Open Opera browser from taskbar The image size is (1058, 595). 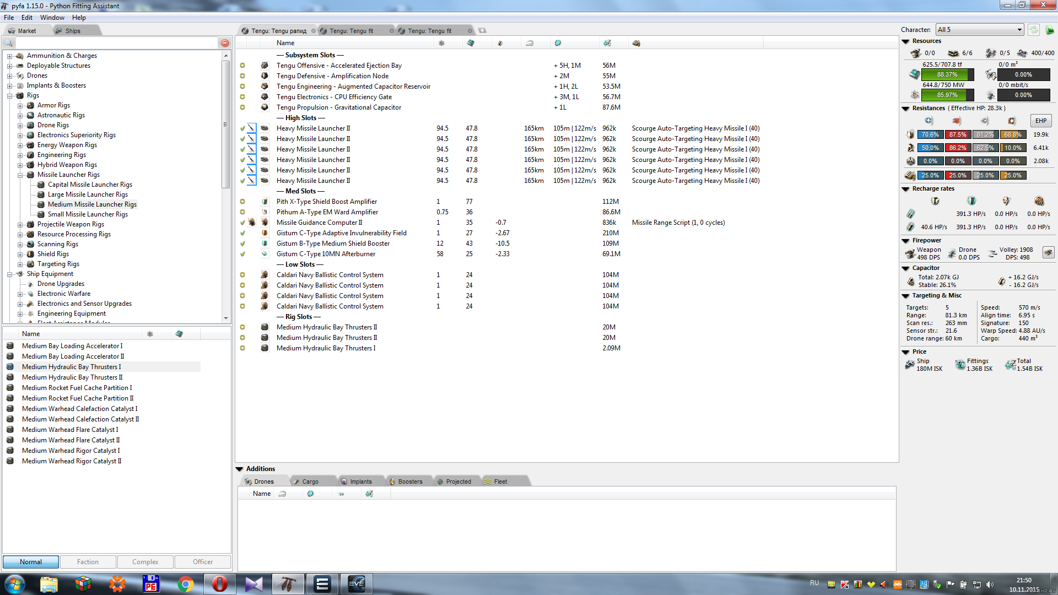pyautogui.click(x=219, y=584)
